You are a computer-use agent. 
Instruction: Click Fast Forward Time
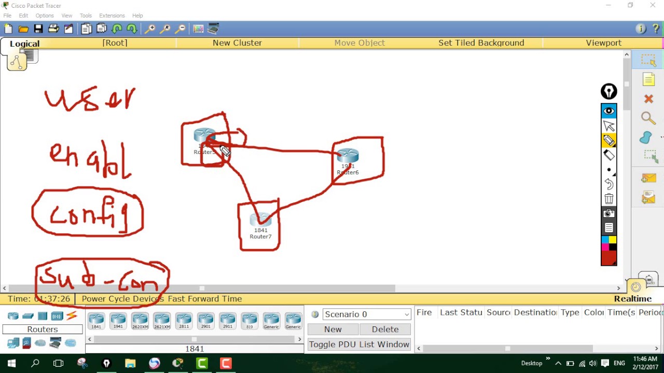205,298
